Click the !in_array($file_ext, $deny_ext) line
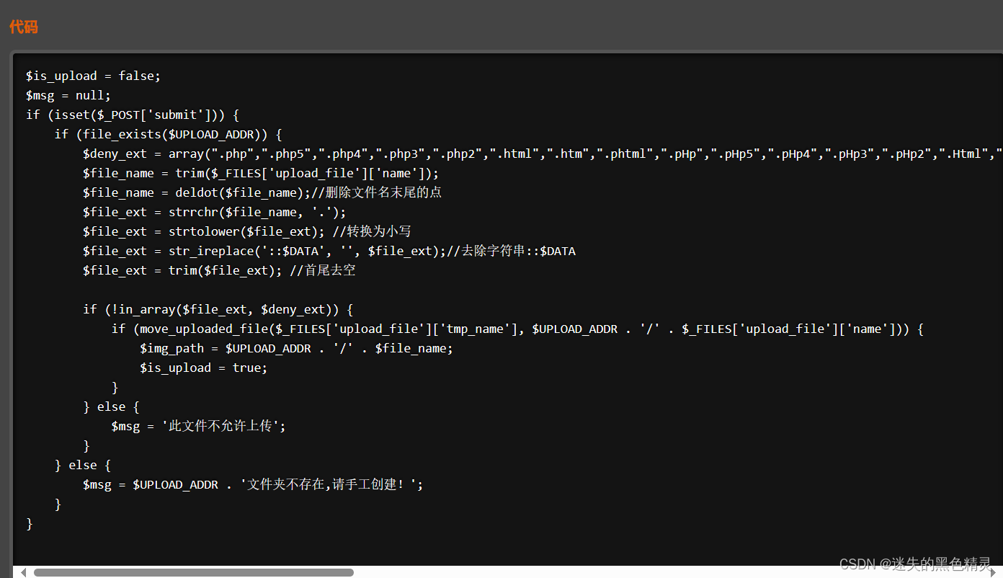This screenshot has width=1003, height=578. point(218,309)
